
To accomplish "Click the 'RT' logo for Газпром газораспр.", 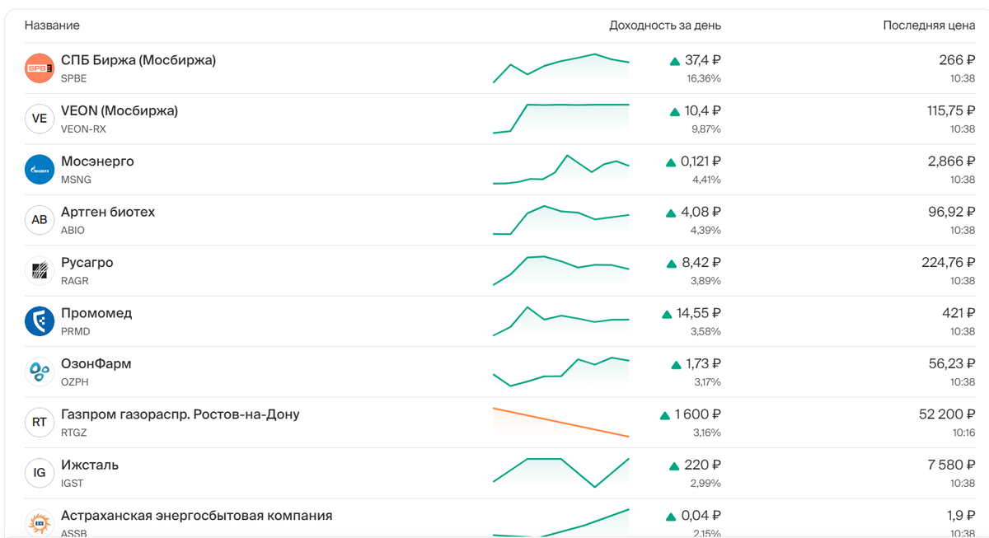I will [x=39, y=423].
